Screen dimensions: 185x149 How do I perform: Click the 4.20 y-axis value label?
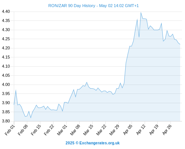tap(6, 48)
